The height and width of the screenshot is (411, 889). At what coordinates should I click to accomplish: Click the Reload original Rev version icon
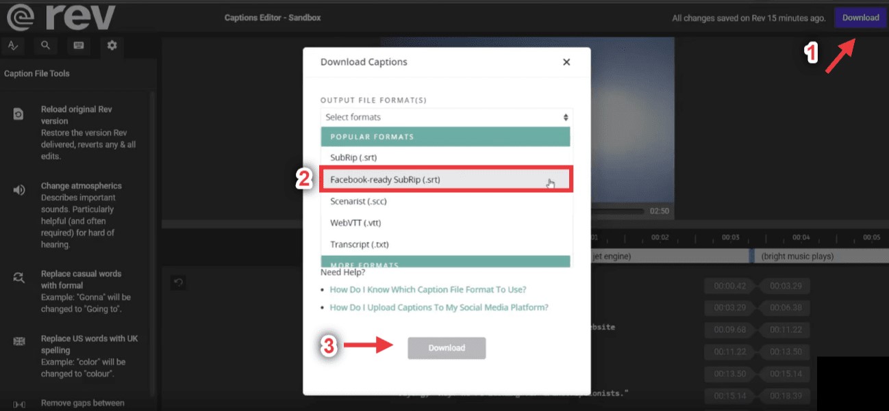19,114
